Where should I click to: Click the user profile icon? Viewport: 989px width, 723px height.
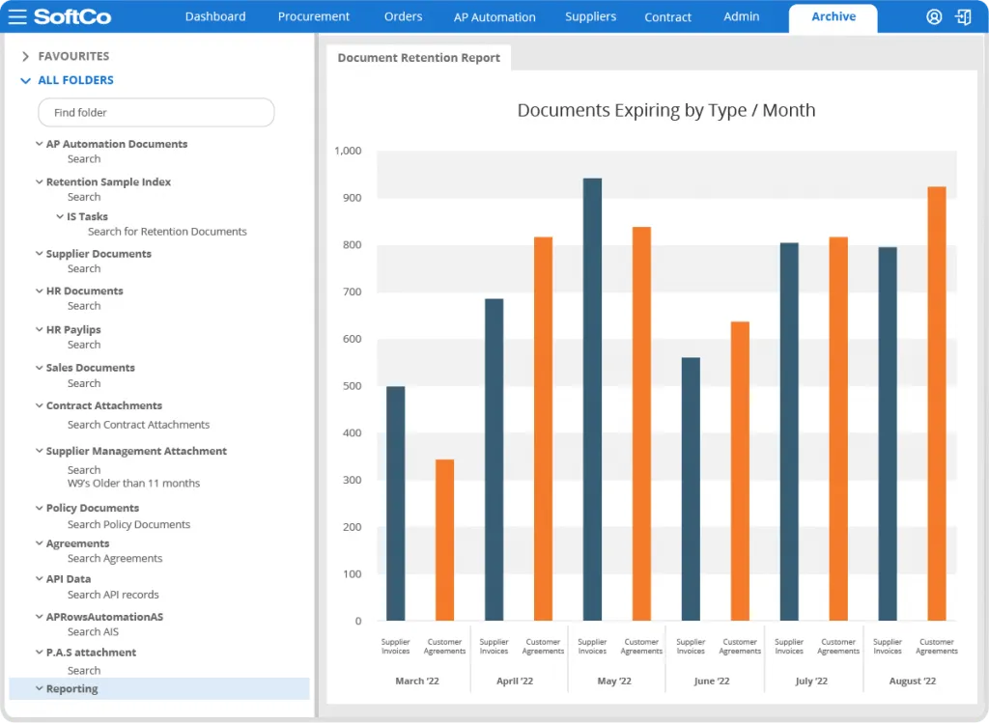click(x=933, y=16)
